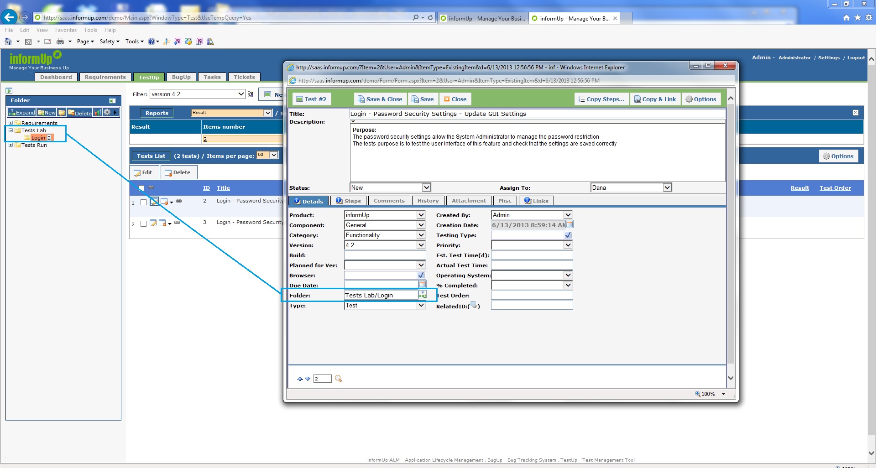Click the New folder icon

pyautogui.click(x=41, y=113)
